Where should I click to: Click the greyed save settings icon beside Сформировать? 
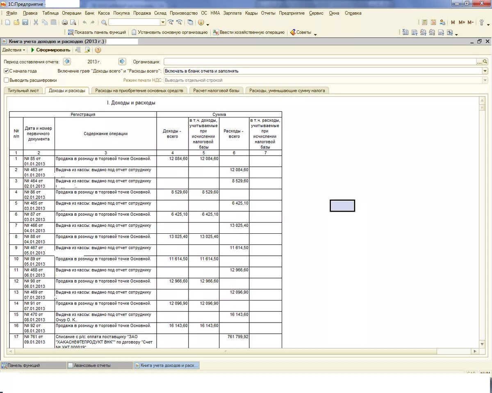(x=78, y=50)
